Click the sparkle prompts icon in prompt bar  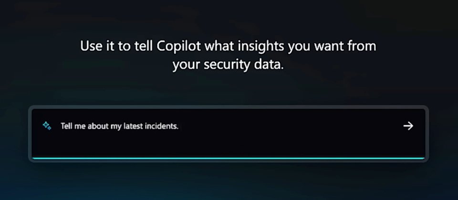tap(47, 126)
